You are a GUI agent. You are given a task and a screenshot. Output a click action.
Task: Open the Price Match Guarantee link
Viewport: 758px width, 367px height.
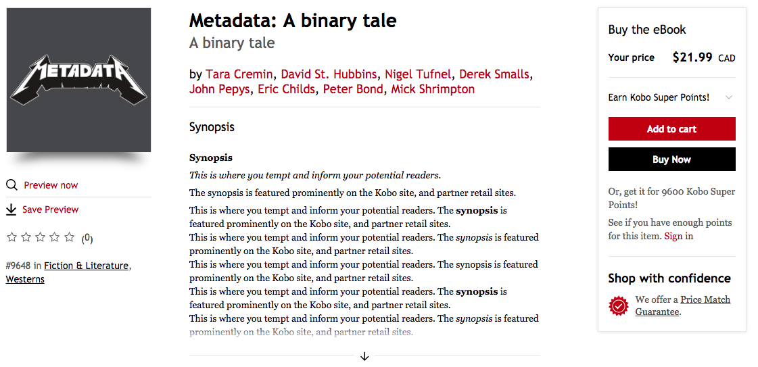click(x=705, y=299)
